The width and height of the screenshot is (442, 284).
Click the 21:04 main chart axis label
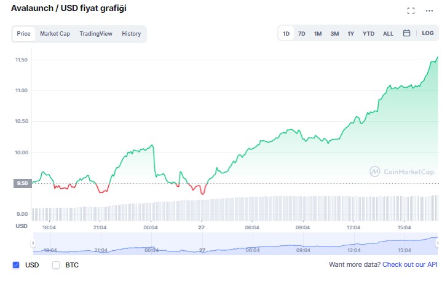point(100,227)
